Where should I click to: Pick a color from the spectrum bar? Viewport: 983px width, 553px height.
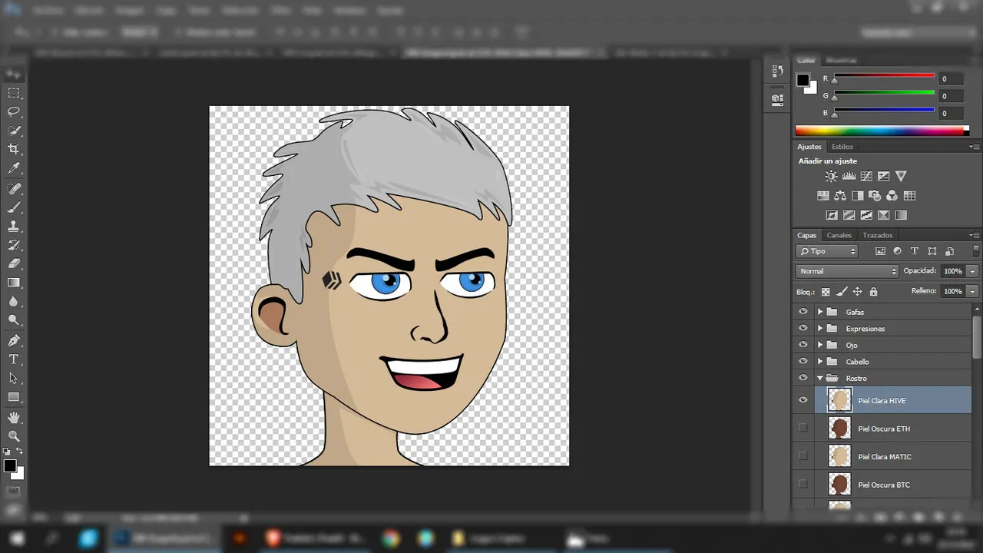click(x=882, y=131)
